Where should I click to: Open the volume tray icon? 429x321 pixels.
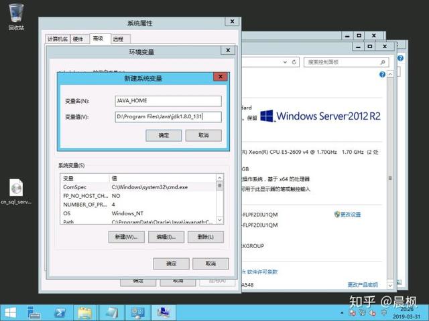pyautogui.click(x=372, y=313)
